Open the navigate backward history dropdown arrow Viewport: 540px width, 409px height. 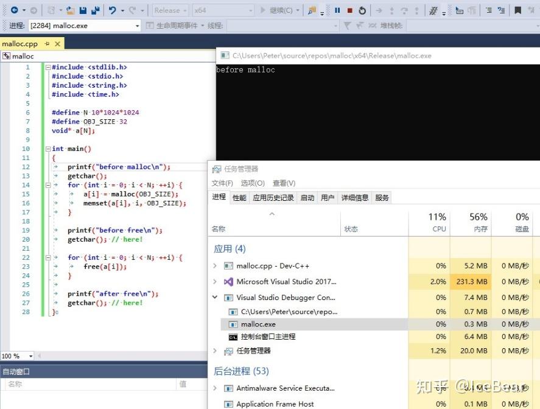24,10
